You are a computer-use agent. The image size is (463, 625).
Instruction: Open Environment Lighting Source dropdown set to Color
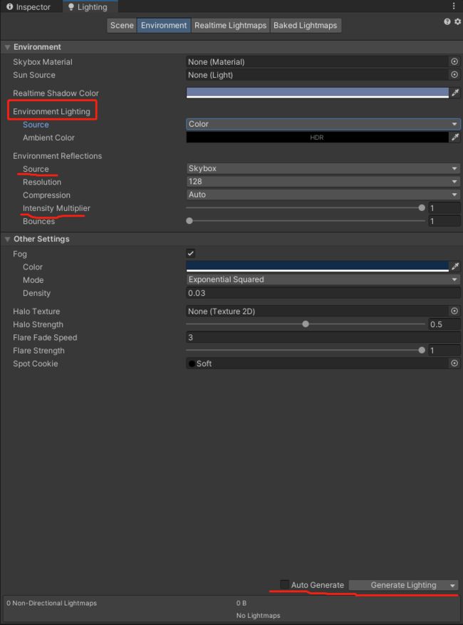point(323,124)
